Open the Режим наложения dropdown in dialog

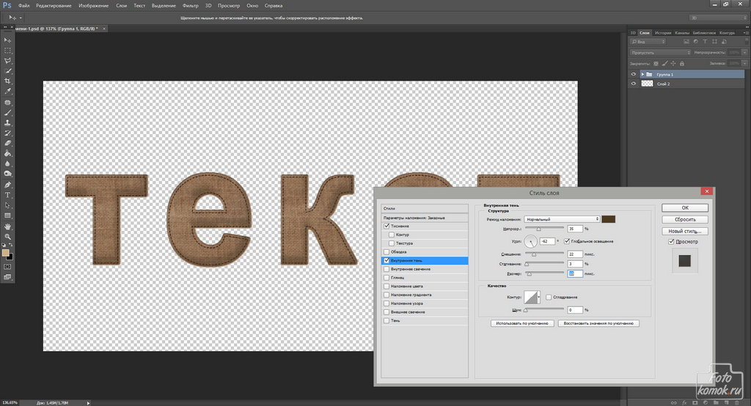click(x=563, y=219)
